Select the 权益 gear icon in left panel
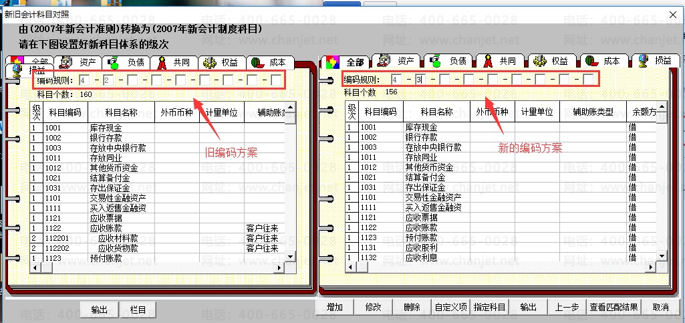Viewport: 685px width, 323px height. tap(210, 62)
